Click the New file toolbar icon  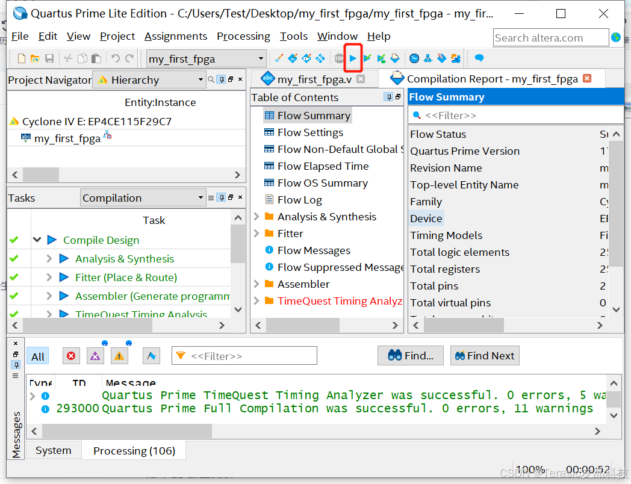[22, 59]
